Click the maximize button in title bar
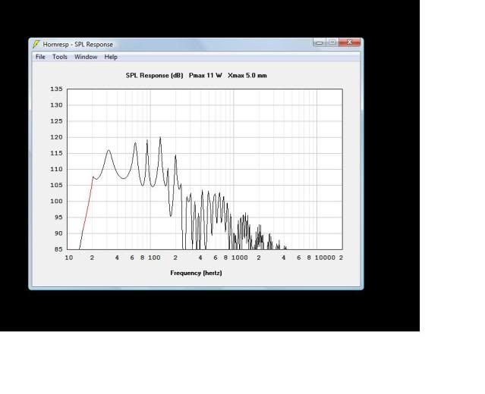 332,42
